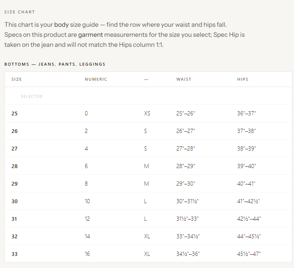Click the WAIST column header
This screenshot has height=268, width=294.
(184, 79)
